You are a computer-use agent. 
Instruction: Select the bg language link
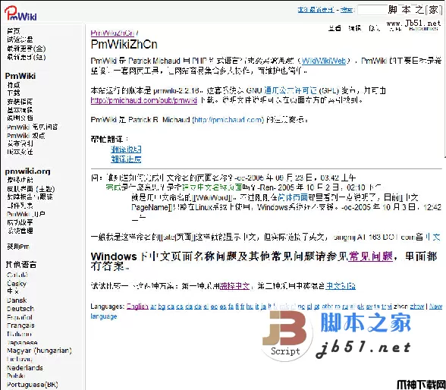[x=162, y=307]
